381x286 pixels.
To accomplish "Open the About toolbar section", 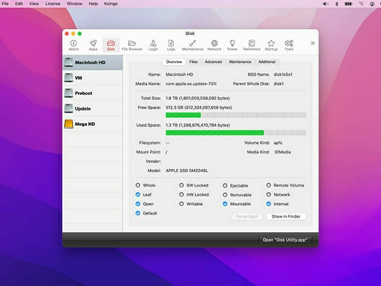I will (74, 45).
